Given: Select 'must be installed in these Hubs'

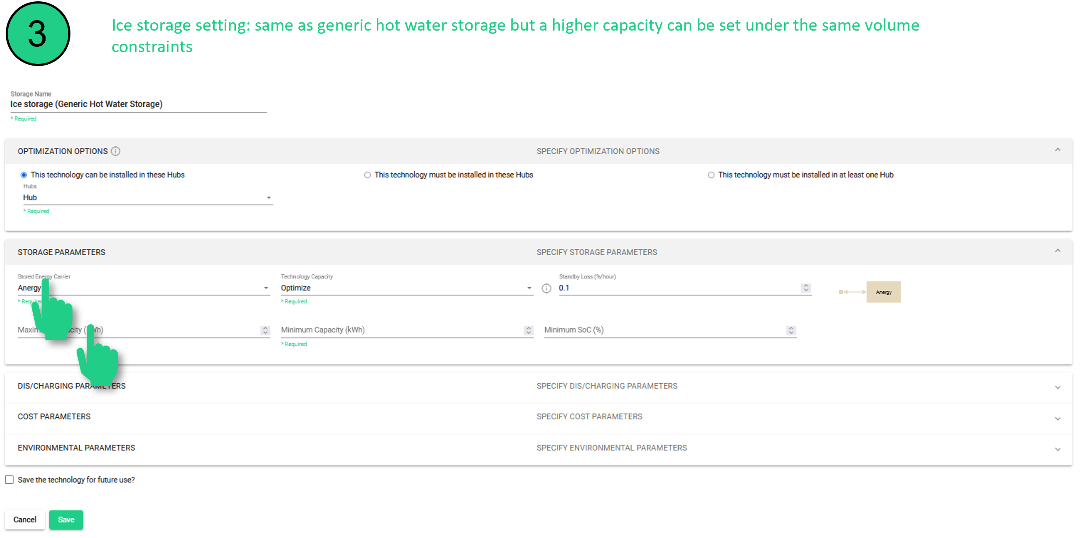Looking at the screenshot, I should 368,175.
